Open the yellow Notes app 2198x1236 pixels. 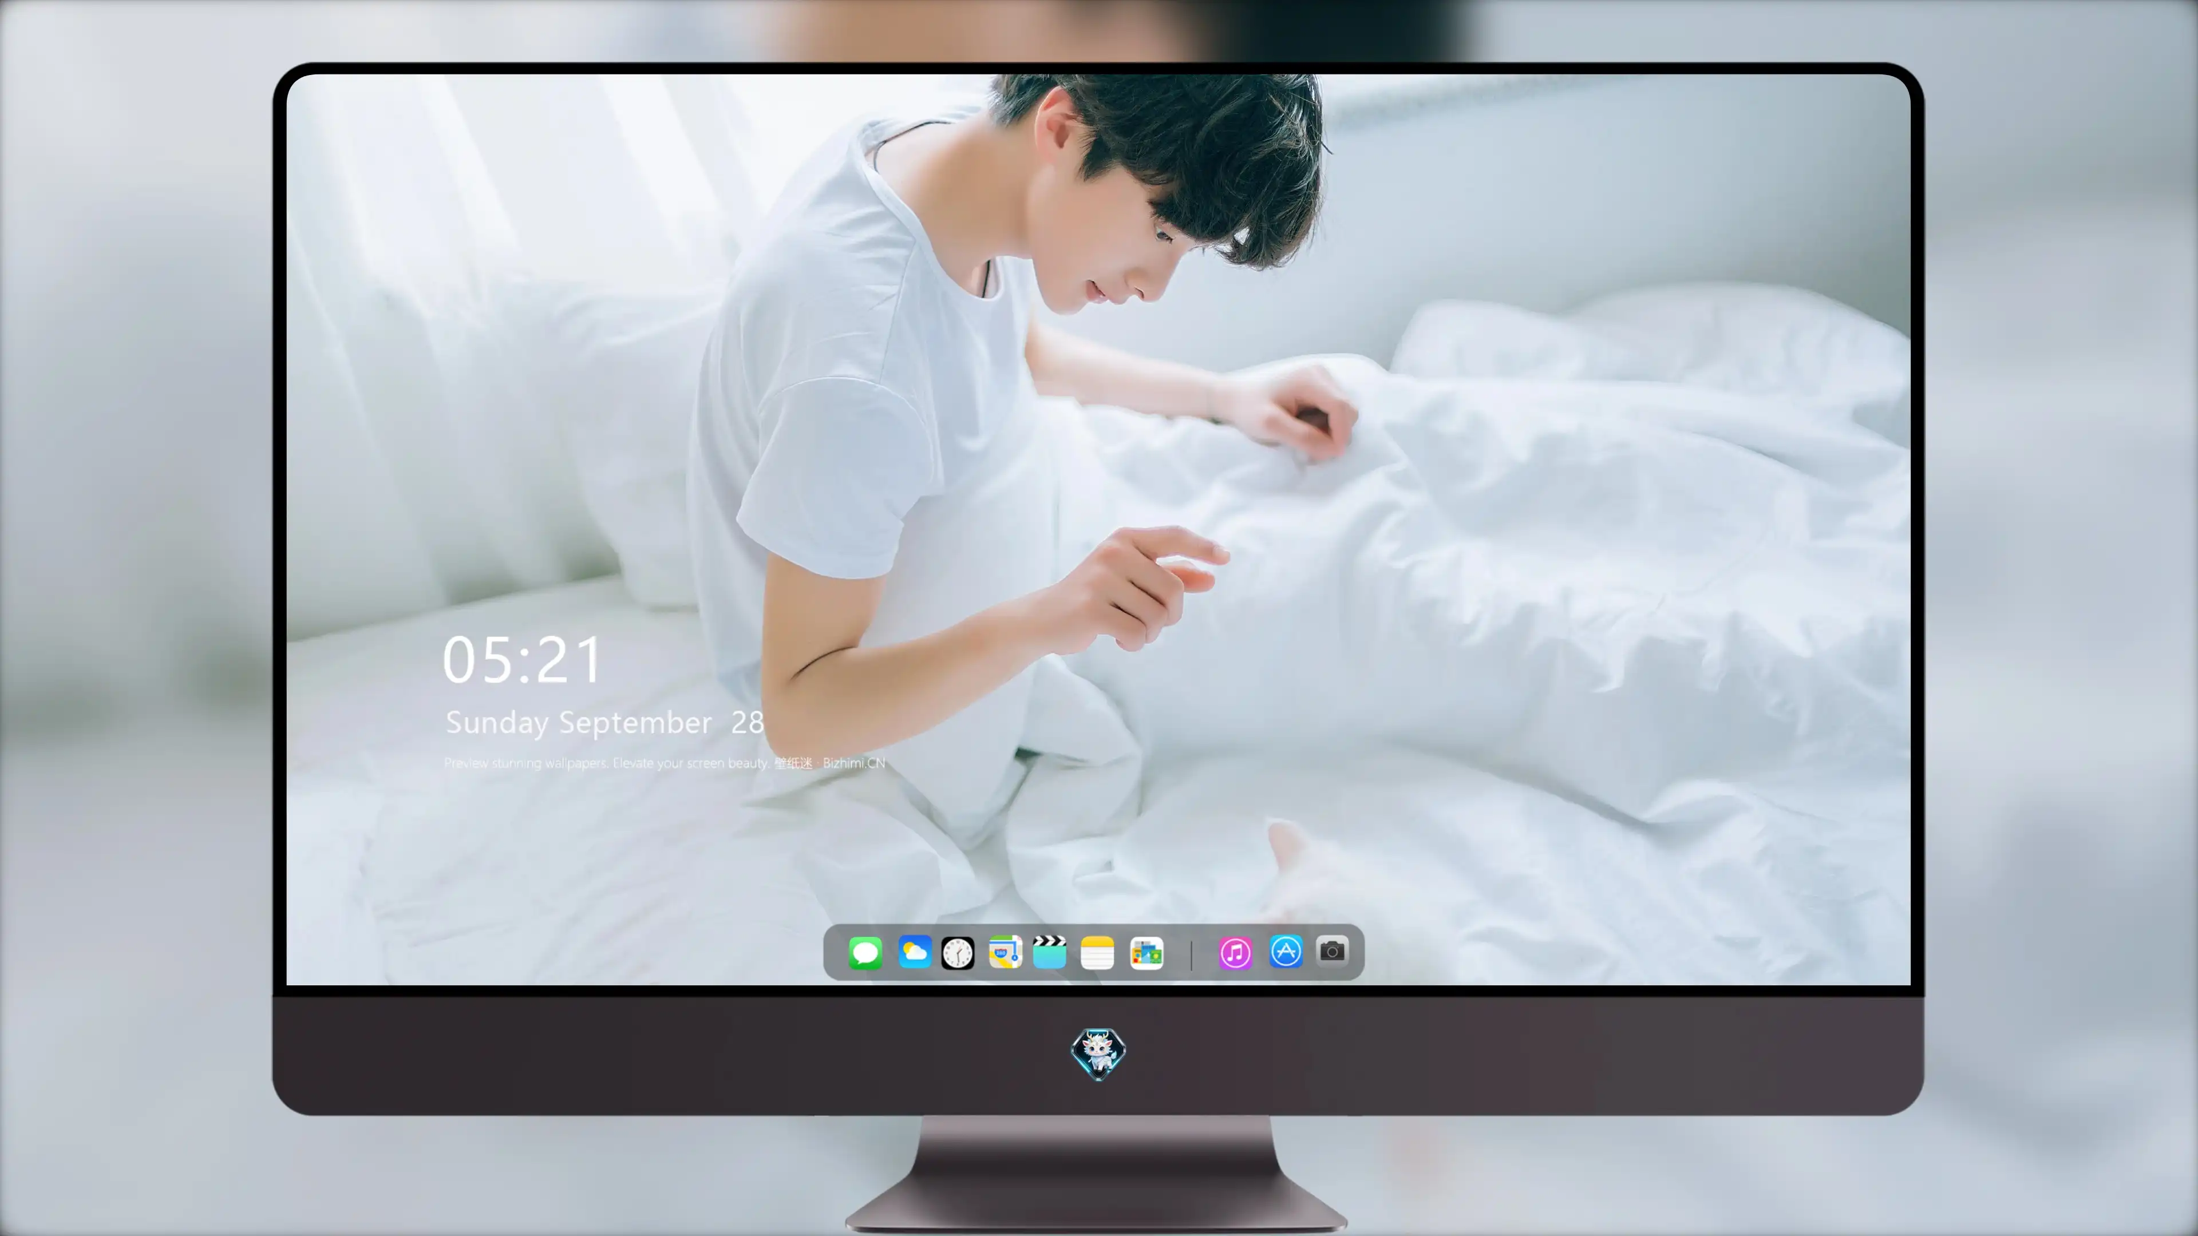pos(1097,953)
